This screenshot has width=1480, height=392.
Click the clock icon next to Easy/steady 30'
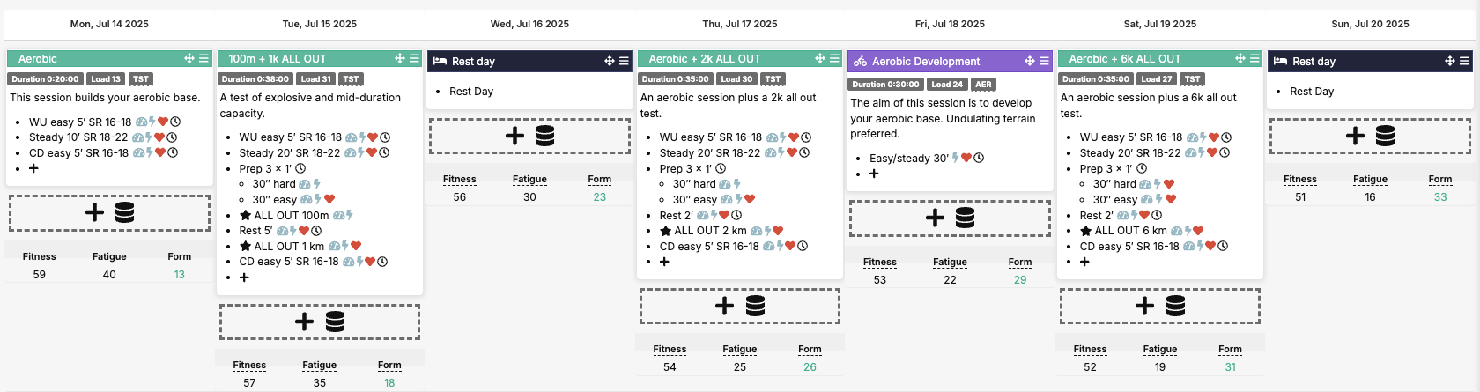pos(979,159)
